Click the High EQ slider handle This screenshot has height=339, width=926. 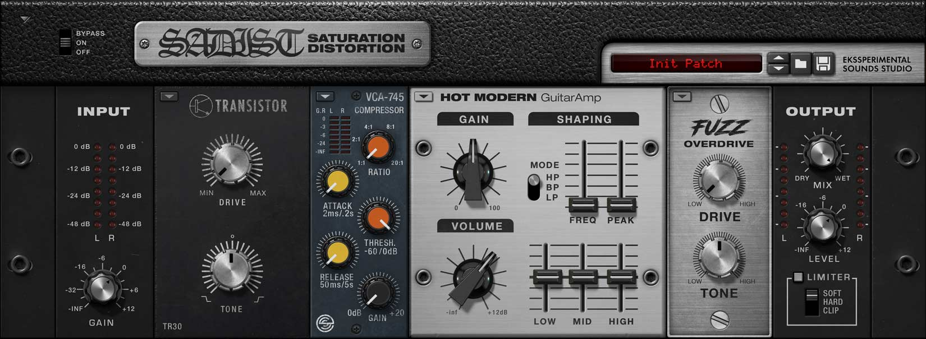click(621, 276)
